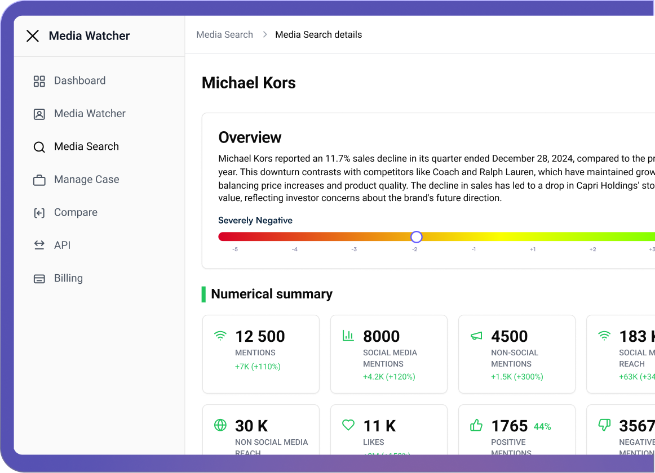Click the Media Search magnifier icon
Image resolution: width=655 pixels, height=473 pixels.
pyautogui.click(x=39, y=147)
